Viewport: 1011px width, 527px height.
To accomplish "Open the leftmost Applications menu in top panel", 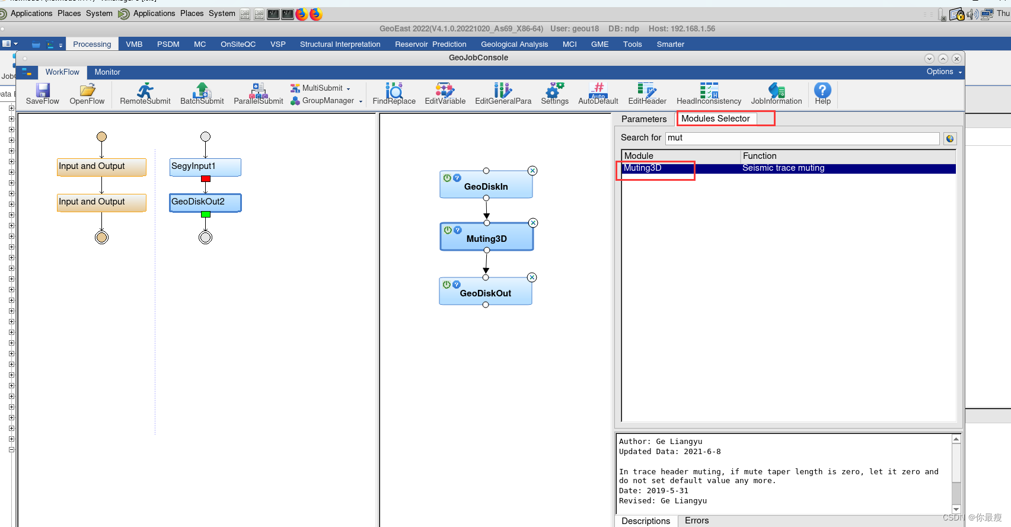I will [31, 13].
